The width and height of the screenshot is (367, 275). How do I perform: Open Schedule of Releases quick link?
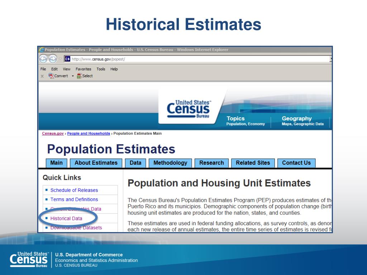click(74, 190)
